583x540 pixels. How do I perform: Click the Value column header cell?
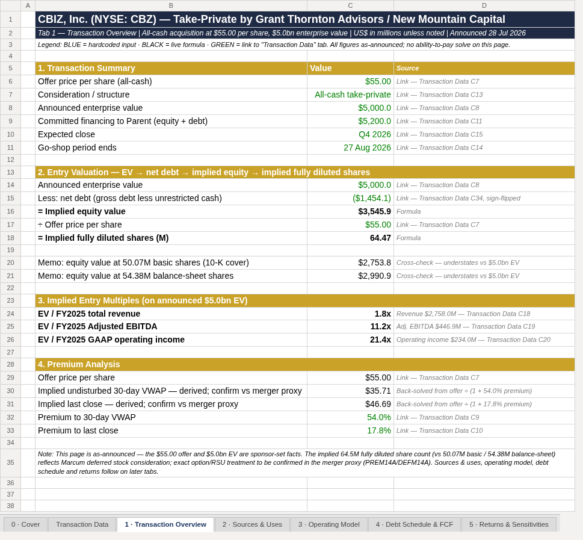(x=350, y=68)
